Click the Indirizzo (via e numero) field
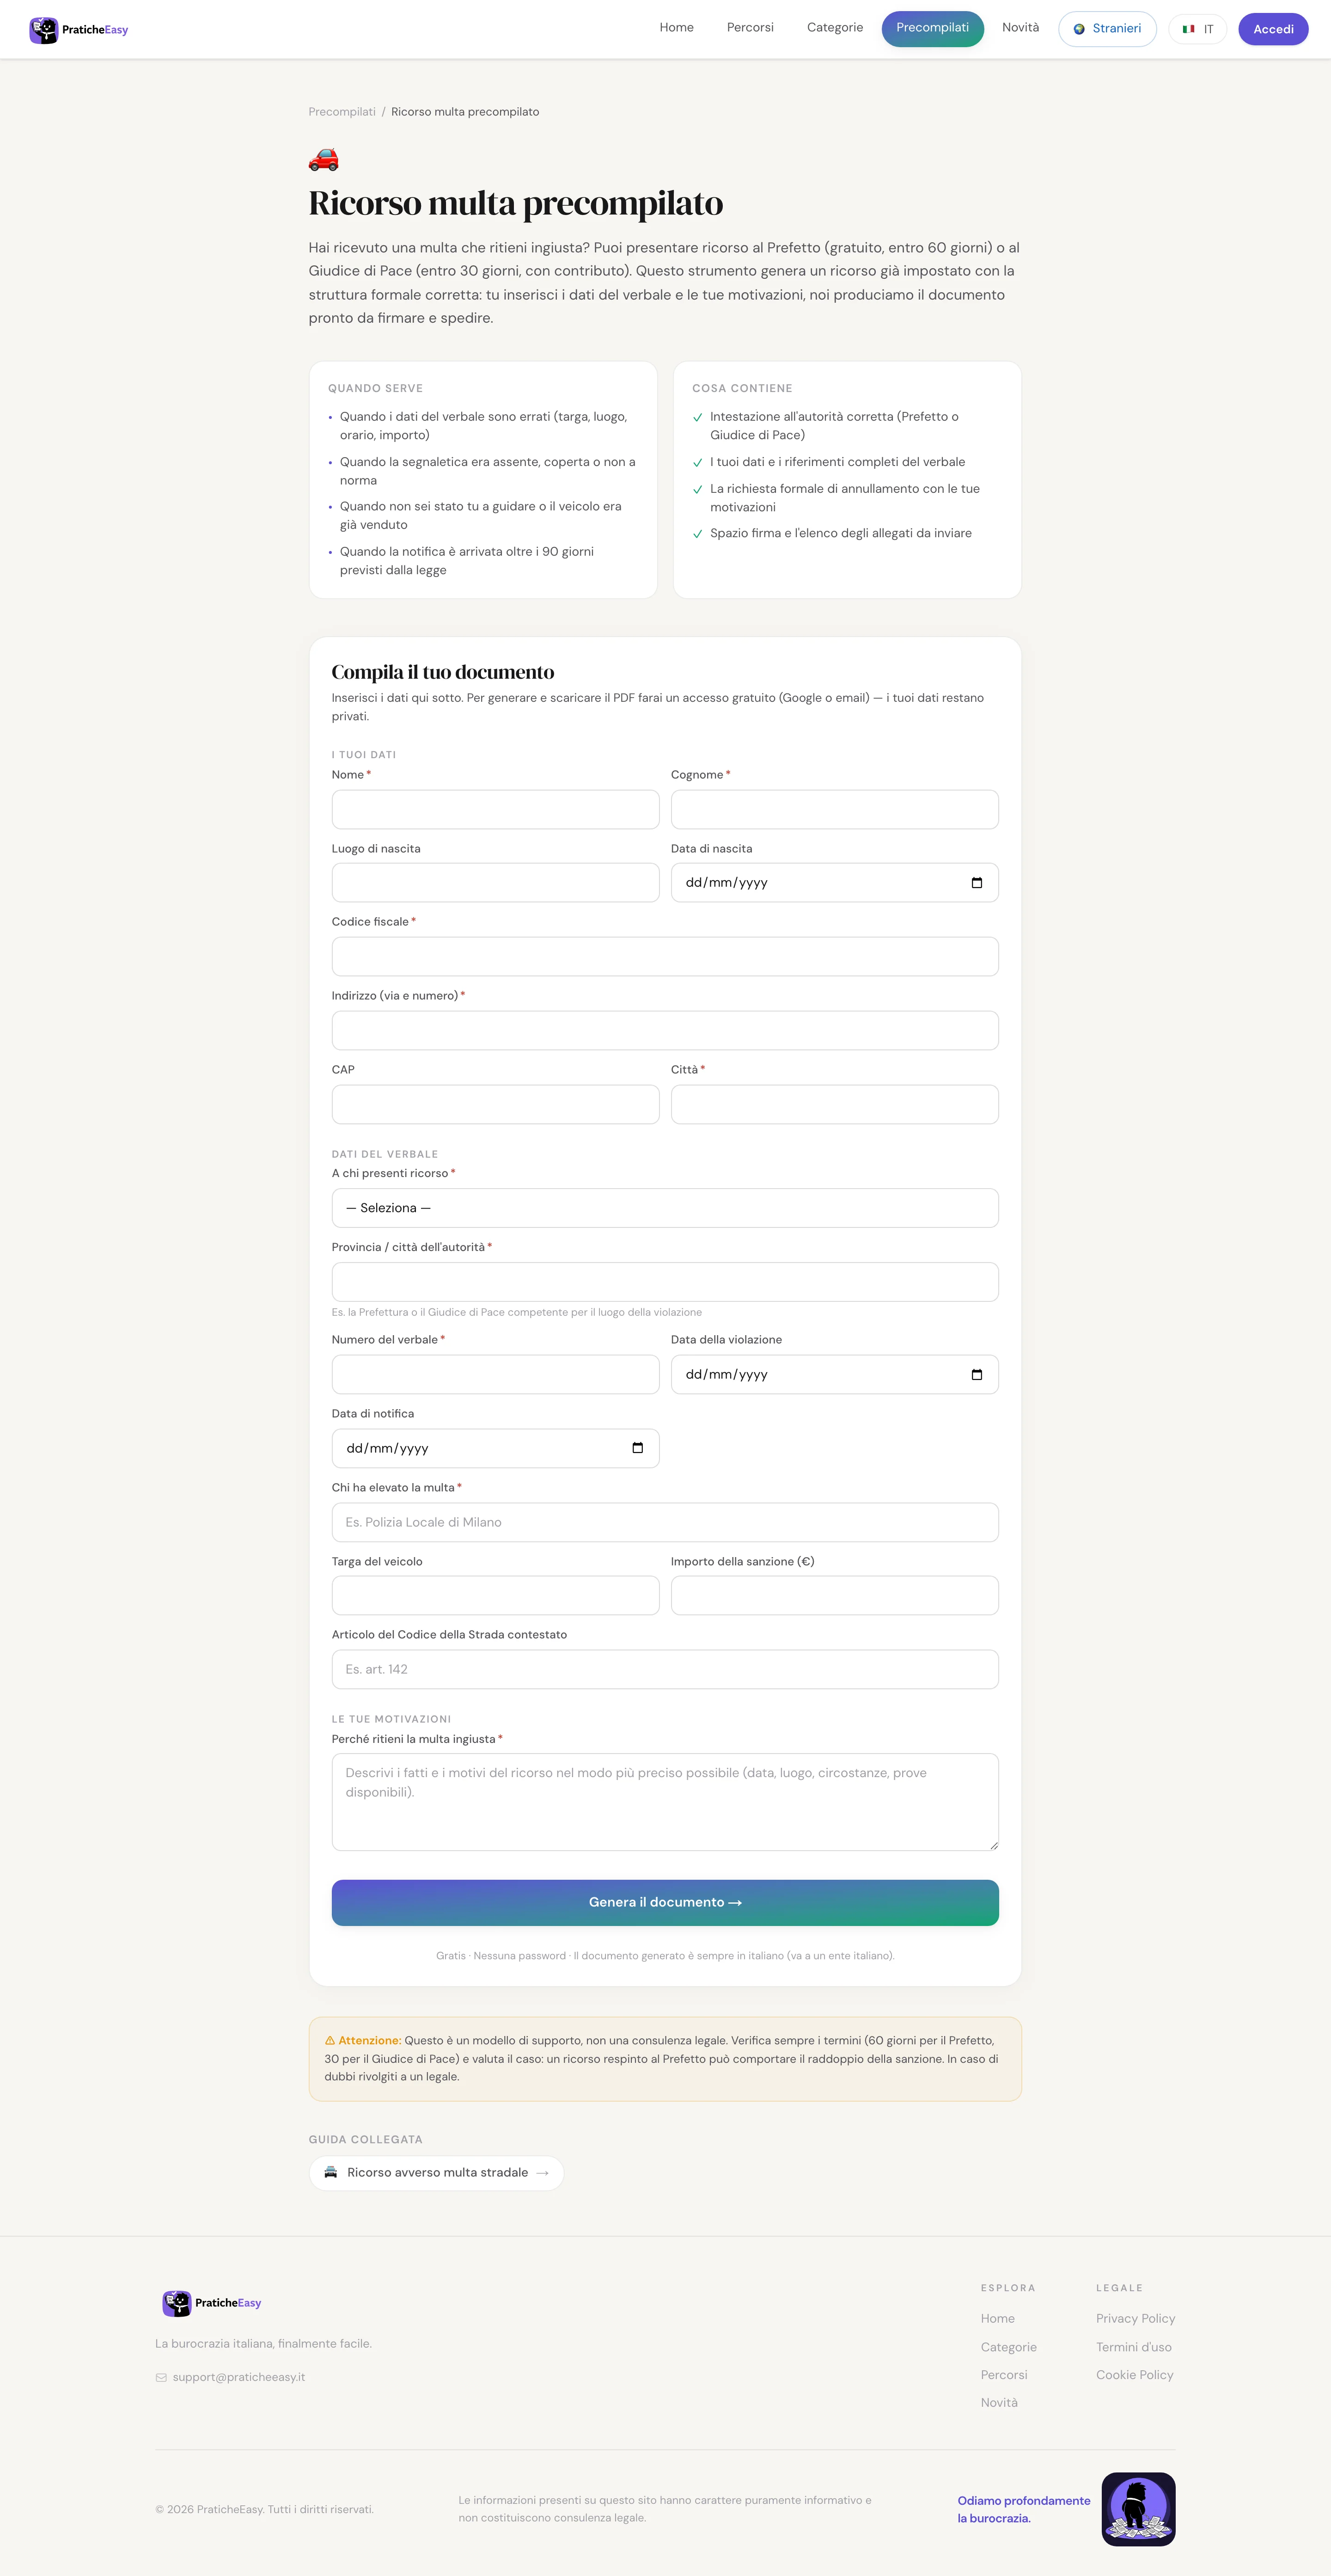 [665, 1031]
